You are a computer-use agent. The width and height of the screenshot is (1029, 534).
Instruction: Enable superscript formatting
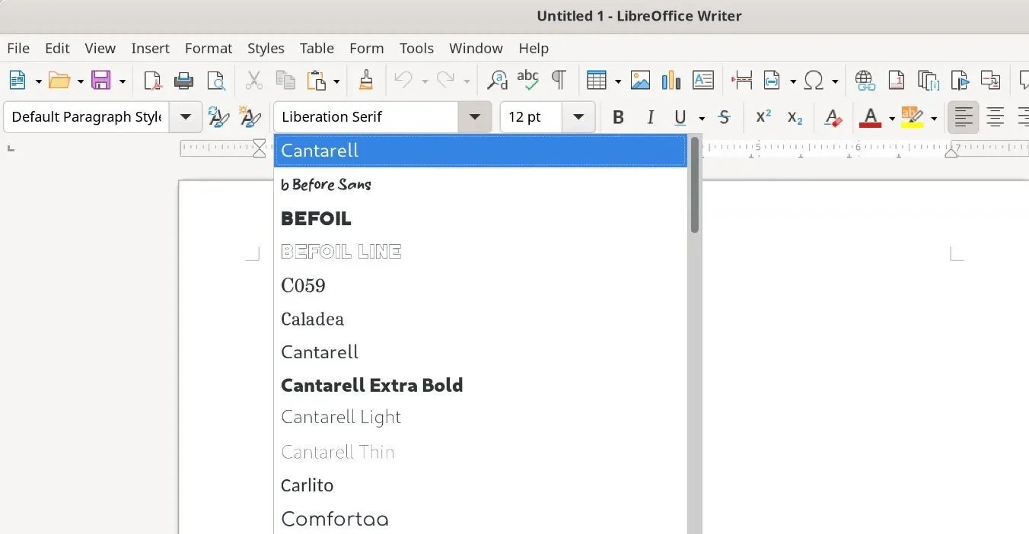(763, 117)
